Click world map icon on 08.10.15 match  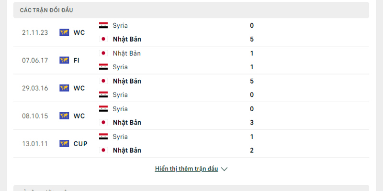click(x=64, y=116)
